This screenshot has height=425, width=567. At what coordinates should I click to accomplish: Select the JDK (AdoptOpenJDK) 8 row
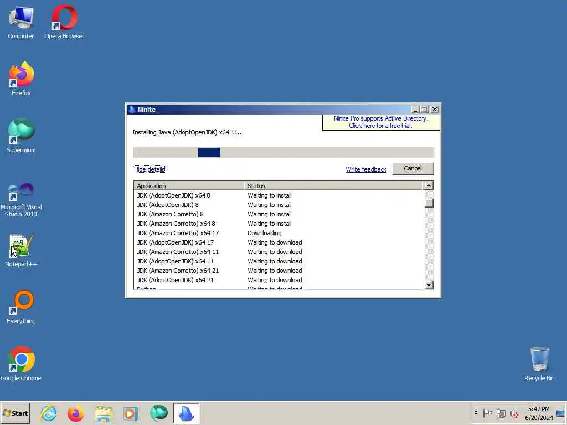(x=279, y=205)
